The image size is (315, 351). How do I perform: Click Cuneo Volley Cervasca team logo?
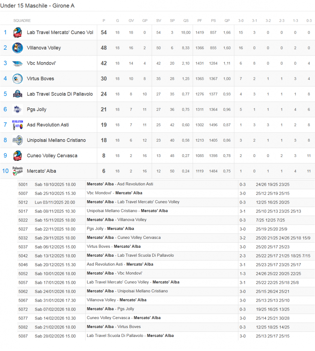[17, 156]
